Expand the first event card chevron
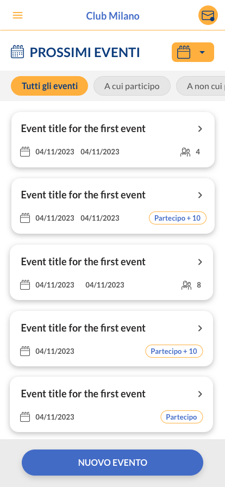Viewport: 225px width, 487px height. coord(200,129)
